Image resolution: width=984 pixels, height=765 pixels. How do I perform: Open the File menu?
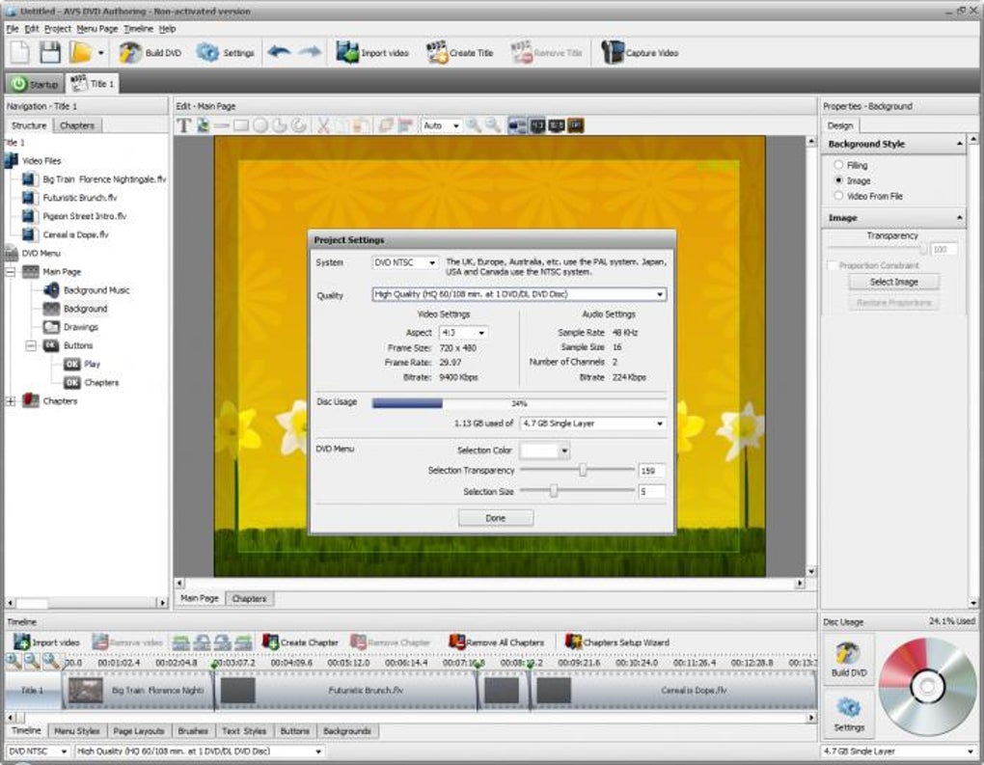[12, 29]
